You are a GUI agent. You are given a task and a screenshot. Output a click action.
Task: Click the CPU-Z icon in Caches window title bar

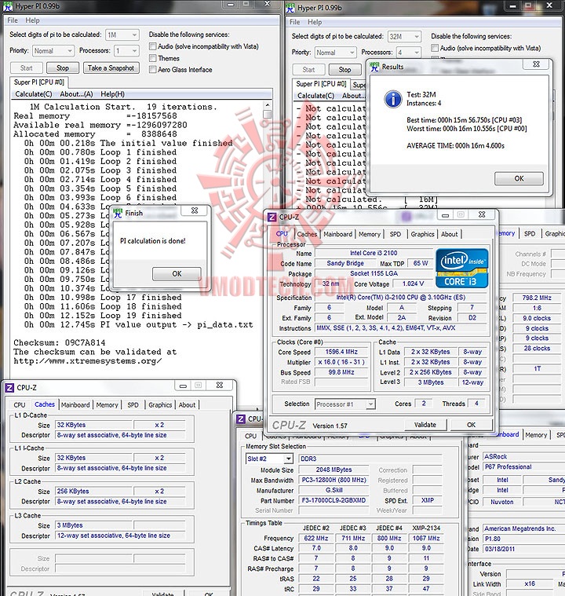tap(10, 388)
